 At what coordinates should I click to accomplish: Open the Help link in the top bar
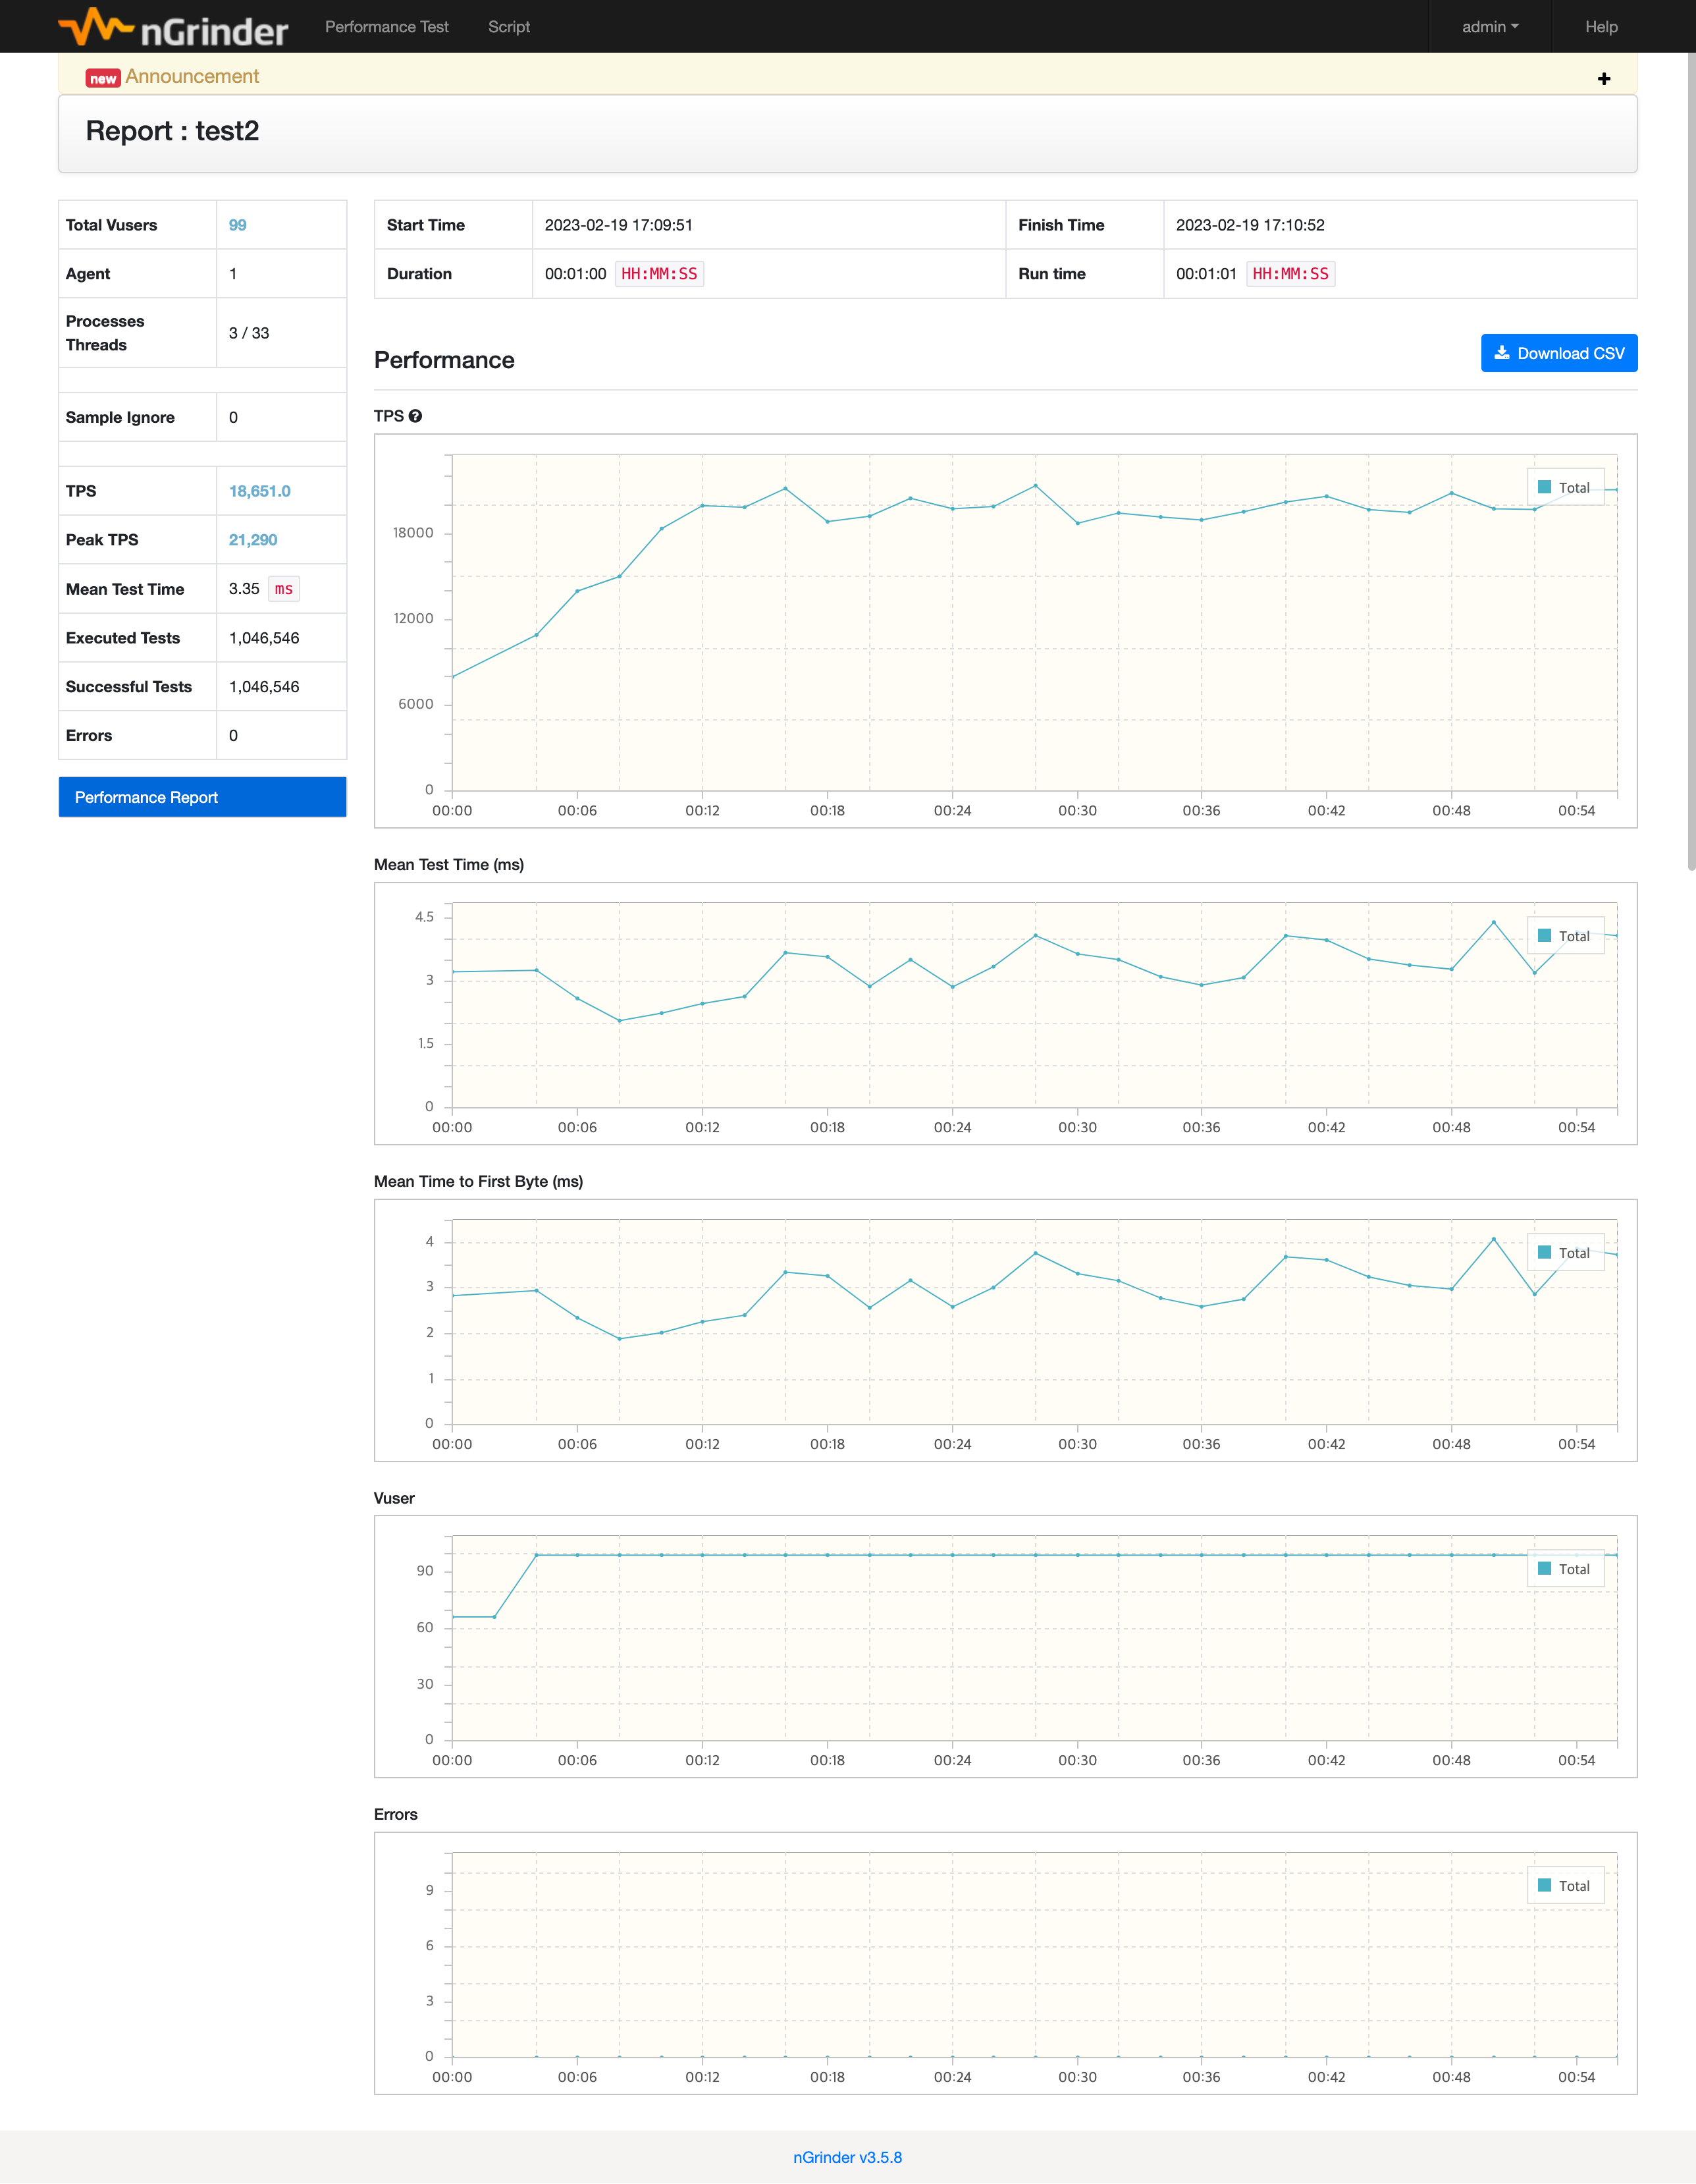pyautogui.click(x=1600, y=27)
